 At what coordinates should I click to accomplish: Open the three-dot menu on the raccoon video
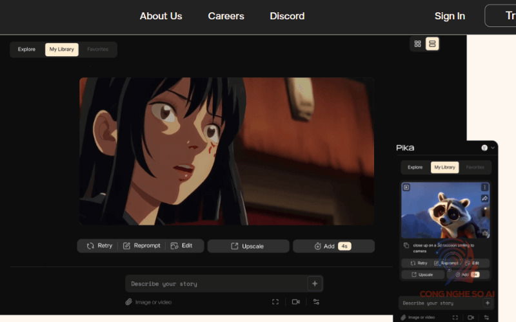[x=484, y=187]
